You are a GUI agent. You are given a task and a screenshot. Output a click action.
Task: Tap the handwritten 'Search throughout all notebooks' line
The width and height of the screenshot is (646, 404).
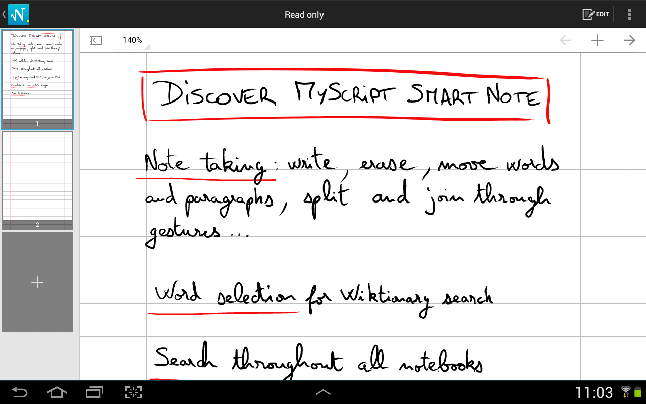coord(319,360)
